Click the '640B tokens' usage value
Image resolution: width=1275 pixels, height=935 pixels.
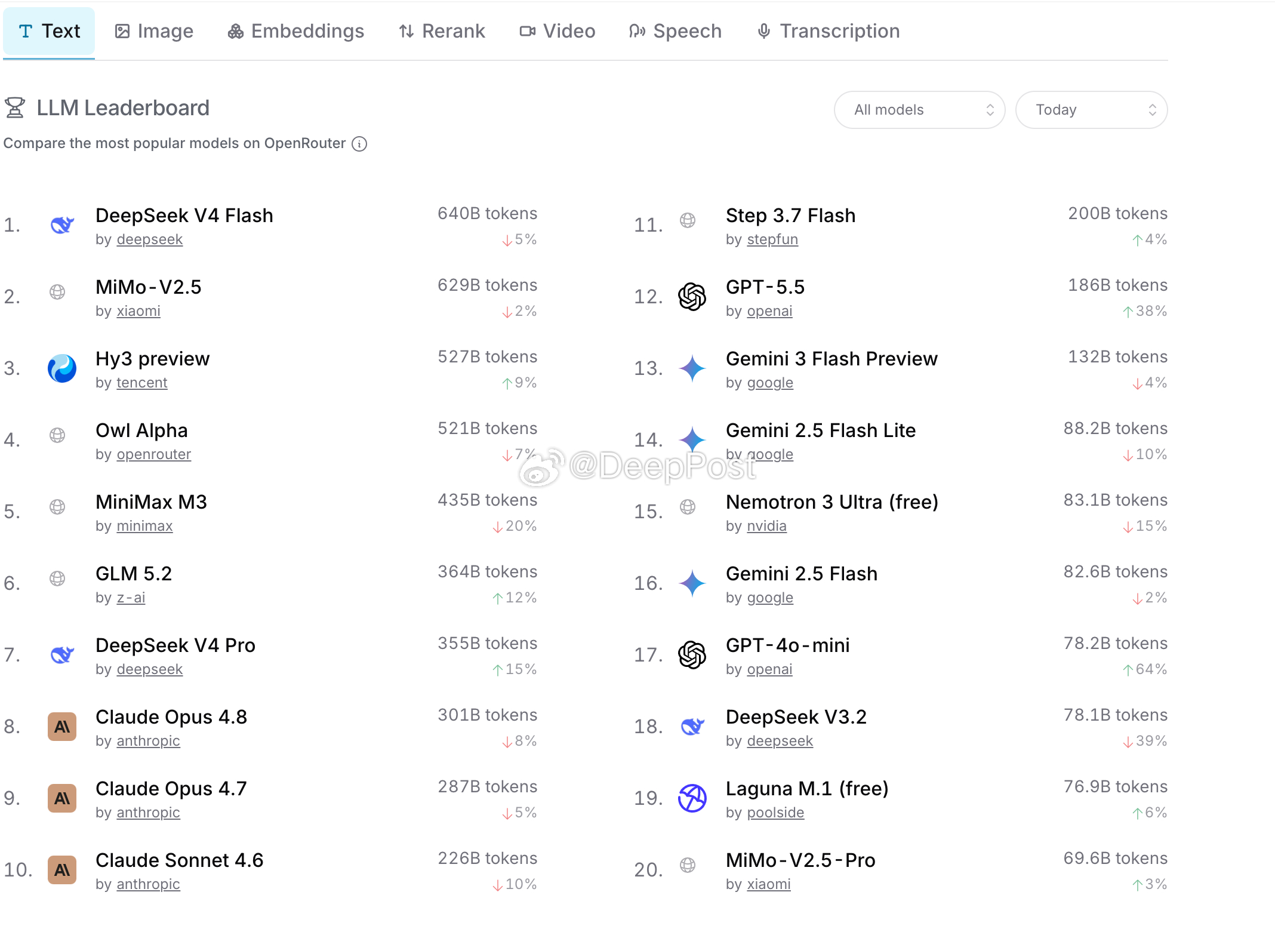[488, 214]
